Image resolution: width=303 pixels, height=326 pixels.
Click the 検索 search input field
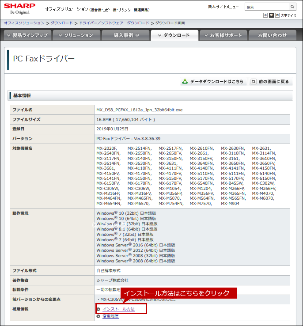pos(267,7)
